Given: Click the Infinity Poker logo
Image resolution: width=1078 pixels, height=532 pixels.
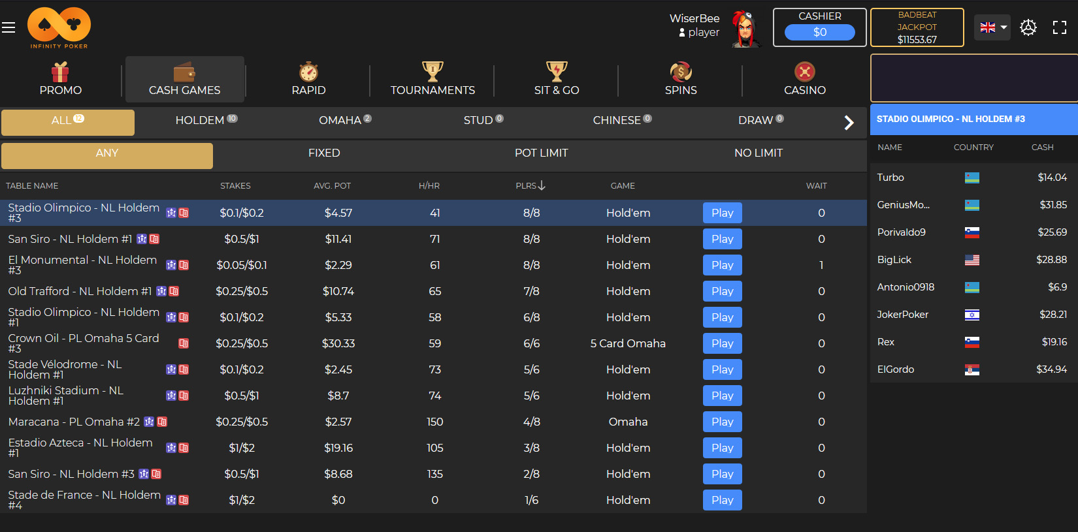Looking at the screenshot, I should click(59, 28).
